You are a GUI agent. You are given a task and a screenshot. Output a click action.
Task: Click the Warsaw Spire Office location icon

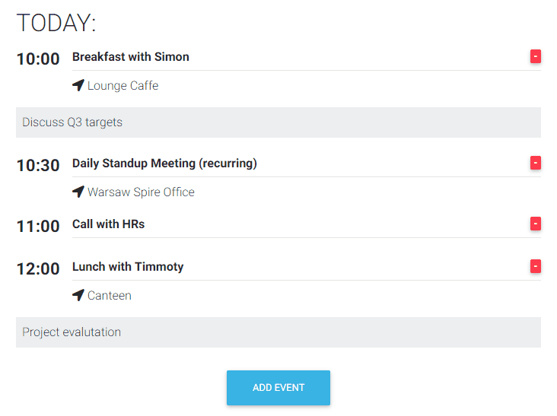(x=78, y=192)
